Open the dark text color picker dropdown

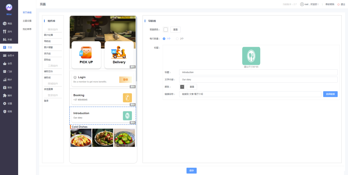click(x=182, y=87)
